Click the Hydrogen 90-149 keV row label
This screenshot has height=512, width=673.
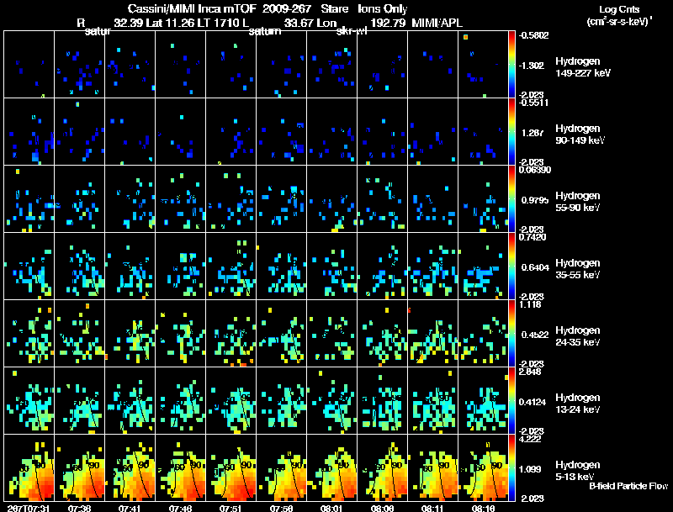(580, 135)
